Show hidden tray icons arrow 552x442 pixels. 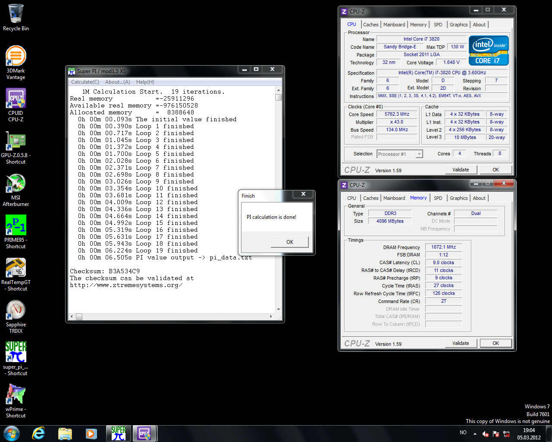(x=475, y=434)
